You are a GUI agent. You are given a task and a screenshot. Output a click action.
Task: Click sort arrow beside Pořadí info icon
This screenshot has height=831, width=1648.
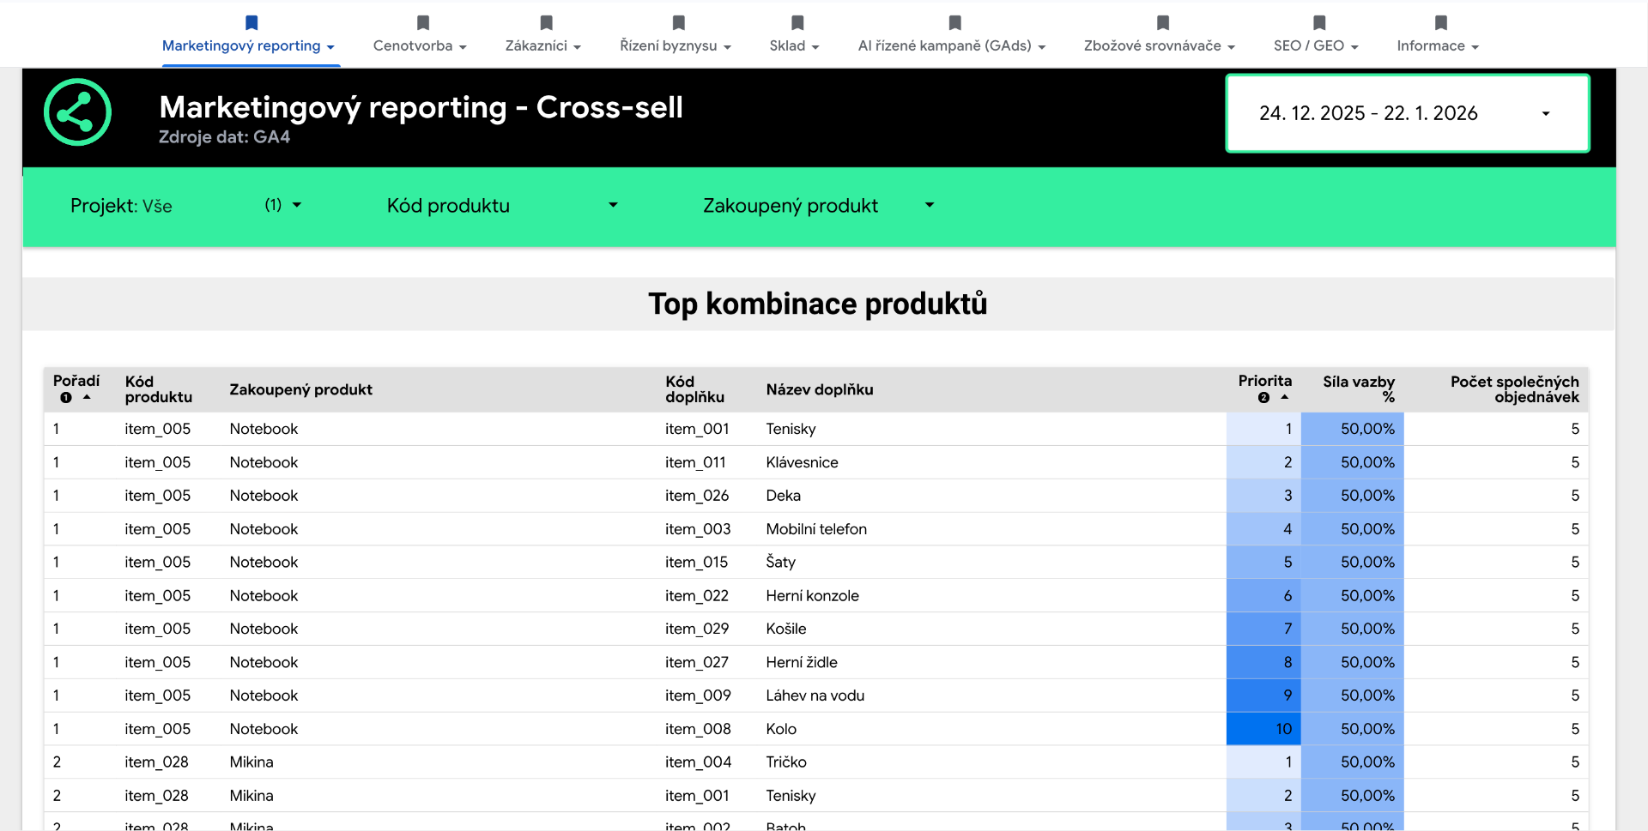tap(87, 397)
